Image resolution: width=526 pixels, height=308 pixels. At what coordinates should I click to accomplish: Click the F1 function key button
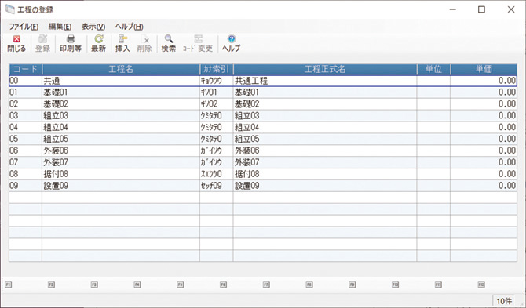pyautogui.click(x=8, y=285)
